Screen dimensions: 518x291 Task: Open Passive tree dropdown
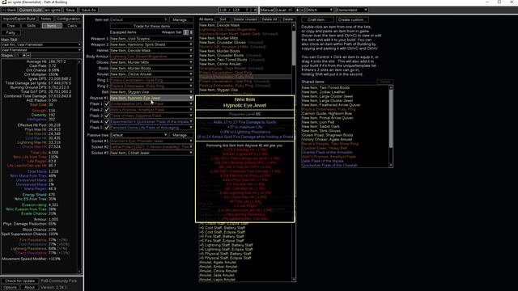[x=138, y=135]
